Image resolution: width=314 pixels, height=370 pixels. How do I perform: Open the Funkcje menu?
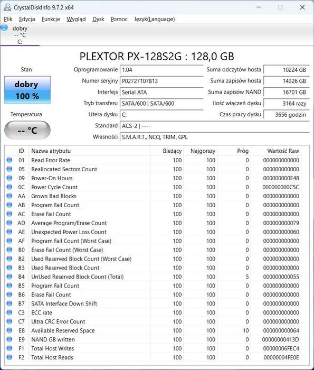click(51, 19)
